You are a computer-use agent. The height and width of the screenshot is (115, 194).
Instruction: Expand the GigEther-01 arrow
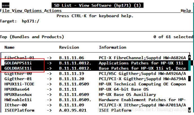click(49, 79)
